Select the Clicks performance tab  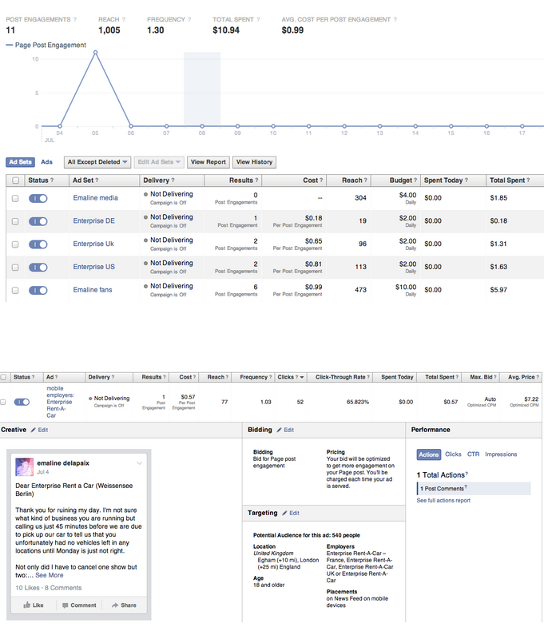(453, 454)
